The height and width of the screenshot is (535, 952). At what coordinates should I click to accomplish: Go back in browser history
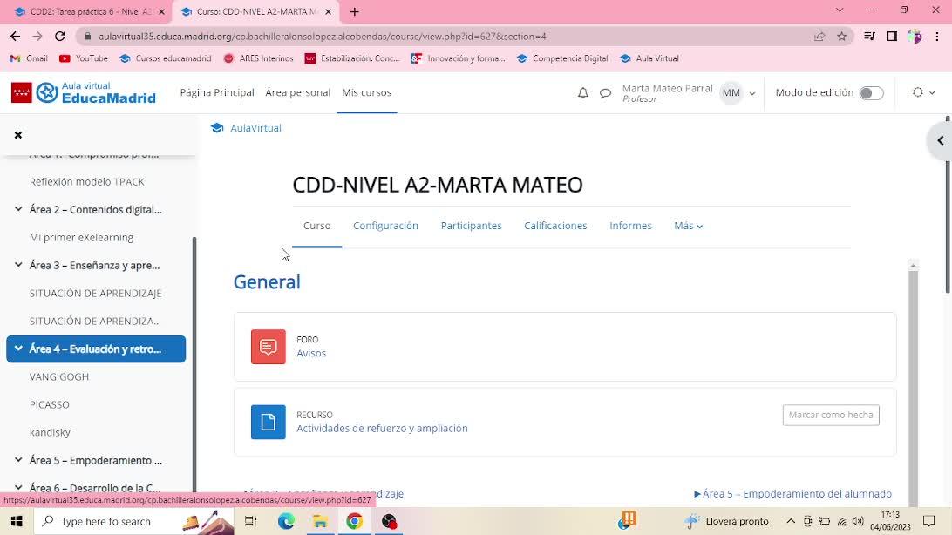(x=15, y=37)
